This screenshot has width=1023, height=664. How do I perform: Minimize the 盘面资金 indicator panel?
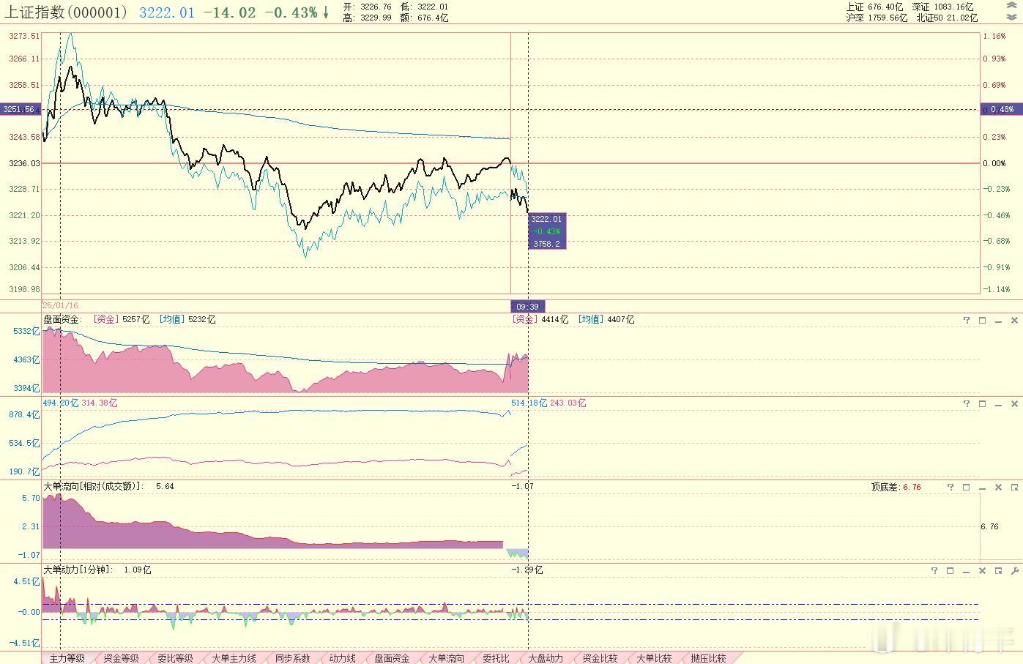(999, 321)
